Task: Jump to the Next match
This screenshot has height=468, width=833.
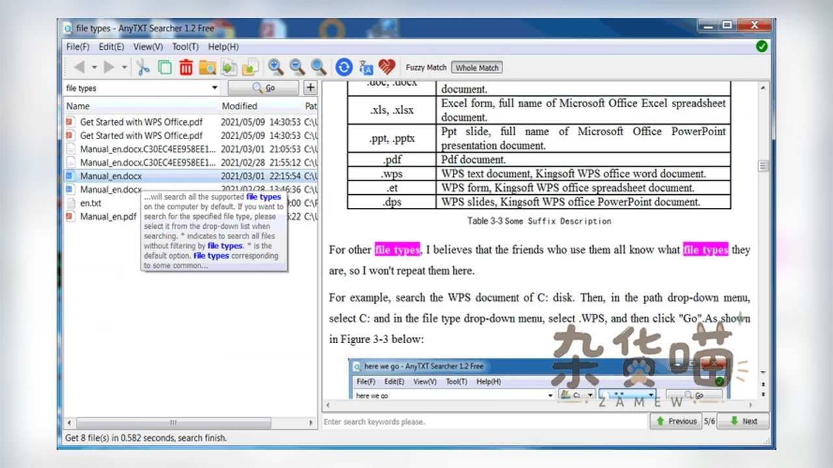Action: pyautogui.click(x=743, y=421)
